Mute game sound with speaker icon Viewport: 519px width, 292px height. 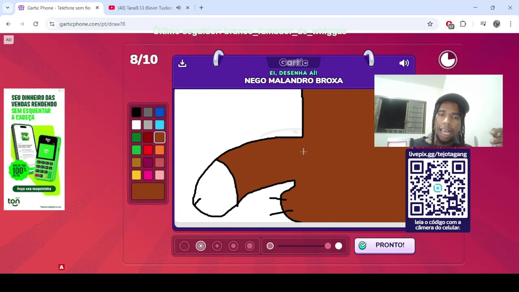click(x=404, y=63)
